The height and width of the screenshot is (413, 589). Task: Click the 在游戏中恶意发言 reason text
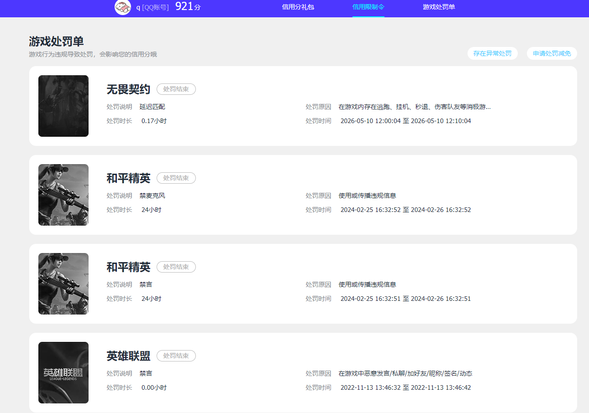405,373
